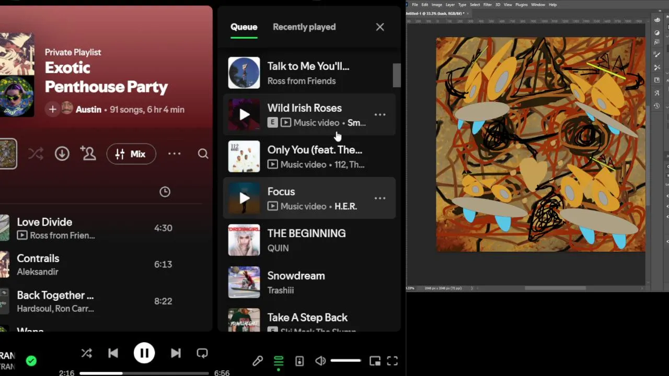The height and width of the screenshot is (376, 669).
Task: Open more options for Focus
Action: tap(380, 198)
